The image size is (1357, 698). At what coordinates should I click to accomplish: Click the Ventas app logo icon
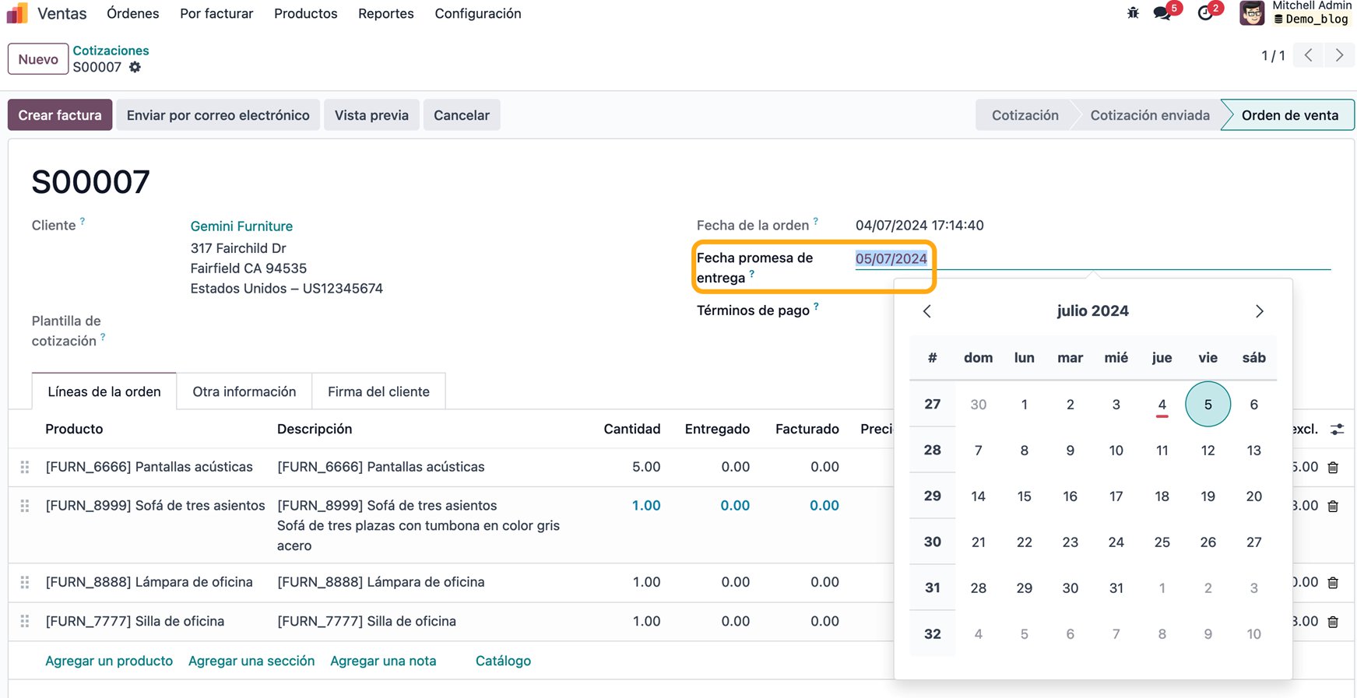tap(17, 13)
